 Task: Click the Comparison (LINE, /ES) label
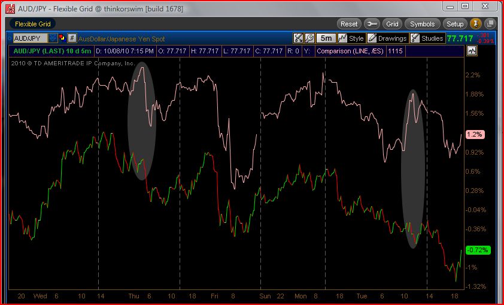click(x=350, y=51)
